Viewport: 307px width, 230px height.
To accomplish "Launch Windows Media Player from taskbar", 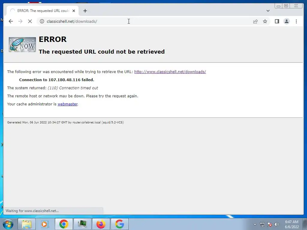I will 45,224.
